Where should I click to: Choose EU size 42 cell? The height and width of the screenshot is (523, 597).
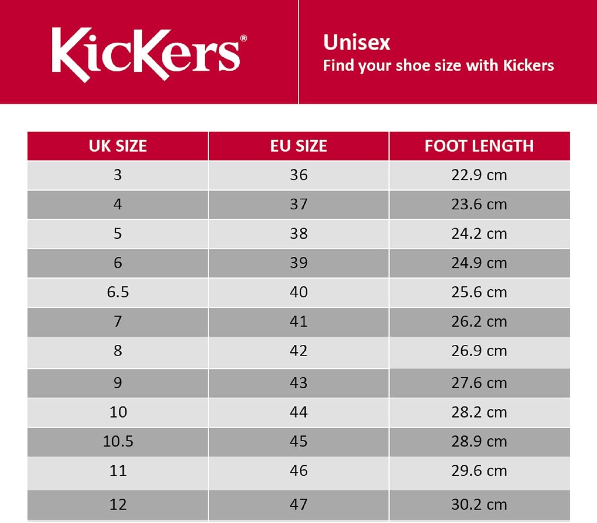point(298,351)
